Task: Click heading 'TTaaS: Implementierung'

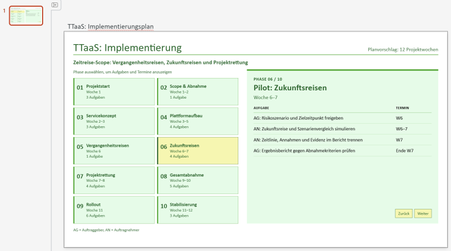Action: pyautogui.click(x=127, y=48)
